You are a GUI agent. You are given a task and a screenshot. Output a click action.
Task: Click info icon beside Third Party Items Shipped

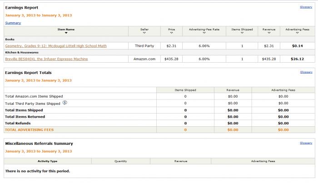click(x=65, y=103)
